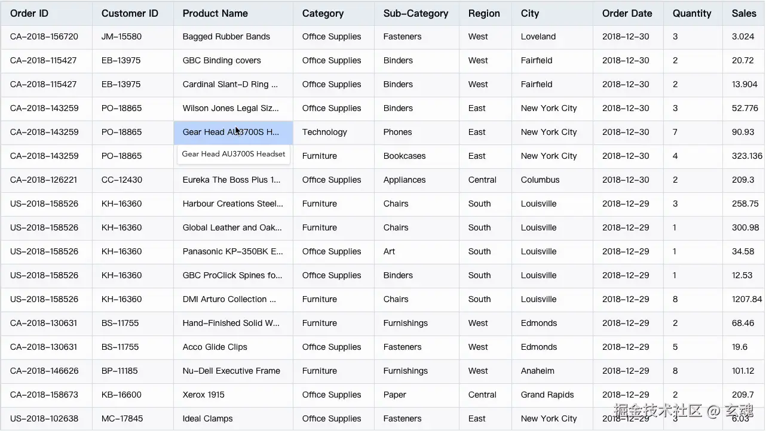Click the sales value 1207.84 cell
The height and width of the screenshot is (431, 766).
747,299
